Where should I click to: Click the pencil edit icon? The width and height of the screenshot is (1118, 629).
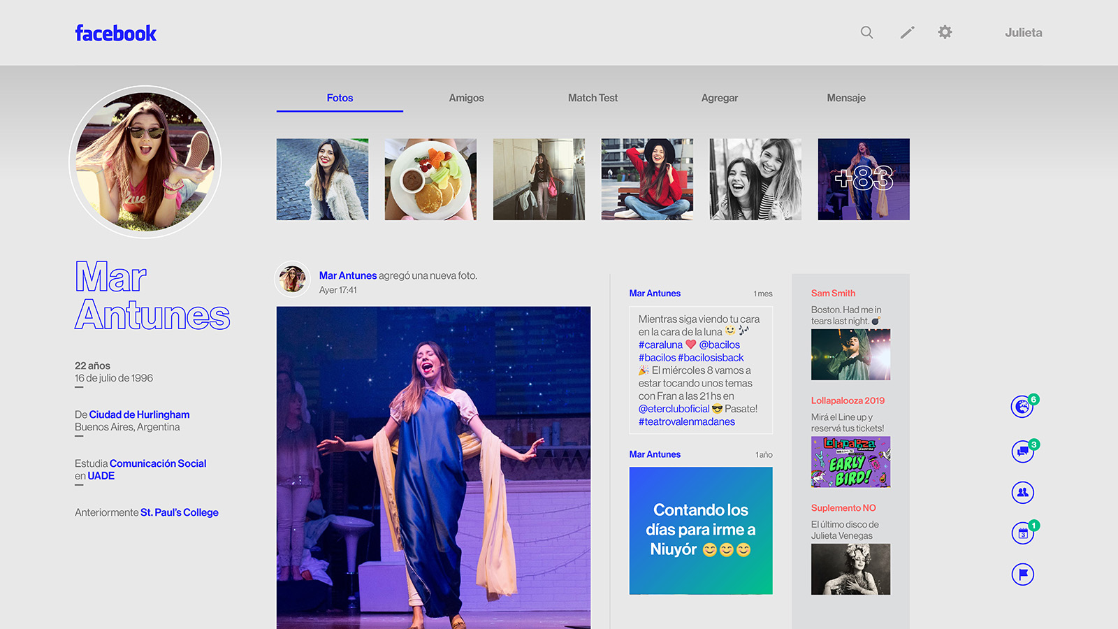[907, 32]
